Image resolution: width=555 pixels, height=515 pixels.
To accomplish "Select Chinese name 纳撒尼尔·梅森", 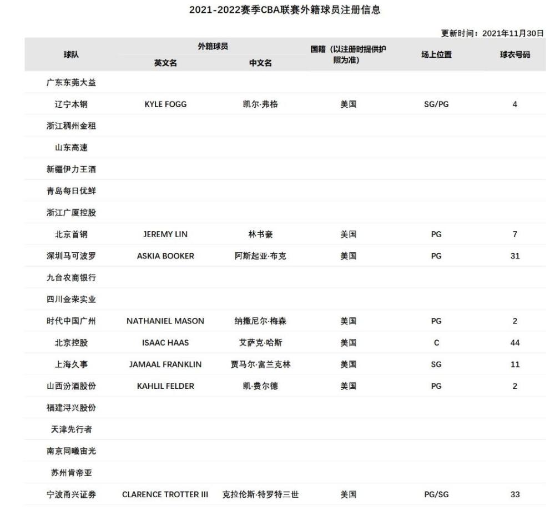I will point(260,321).
